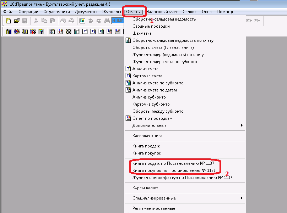Select Журнал-ордер счета по субконто
This screenshot has height=213, width=287.
(185, 62)
